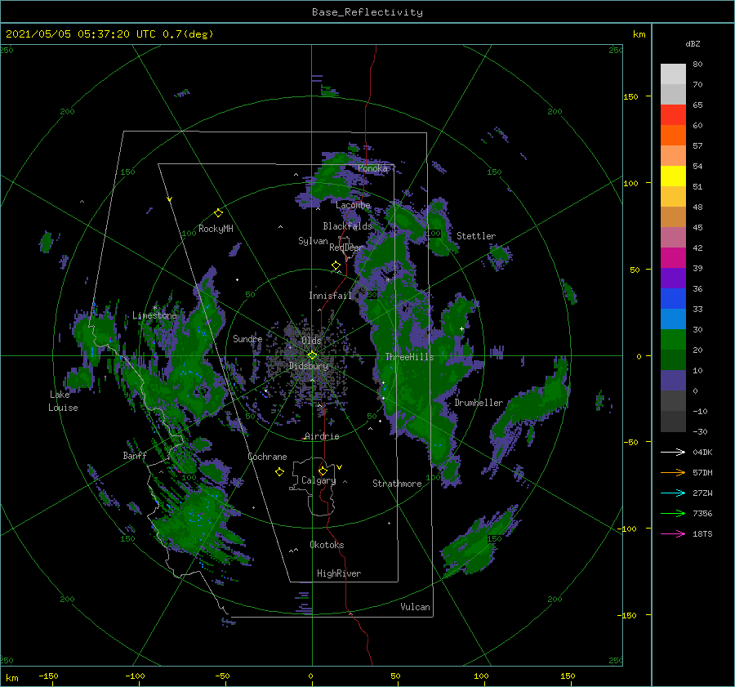This screenshot has width=735, height=687.
Task: Click the Cochrane label
Action: pyautogui.click(x=267, y=457)
